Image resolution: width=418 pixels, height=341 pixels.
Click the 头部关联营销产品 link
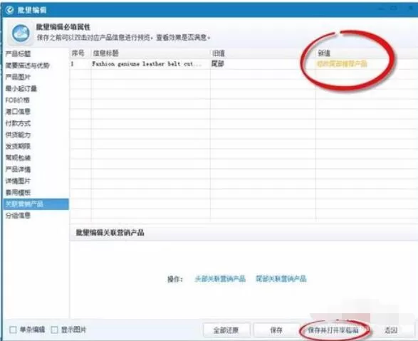coord(220,279)
